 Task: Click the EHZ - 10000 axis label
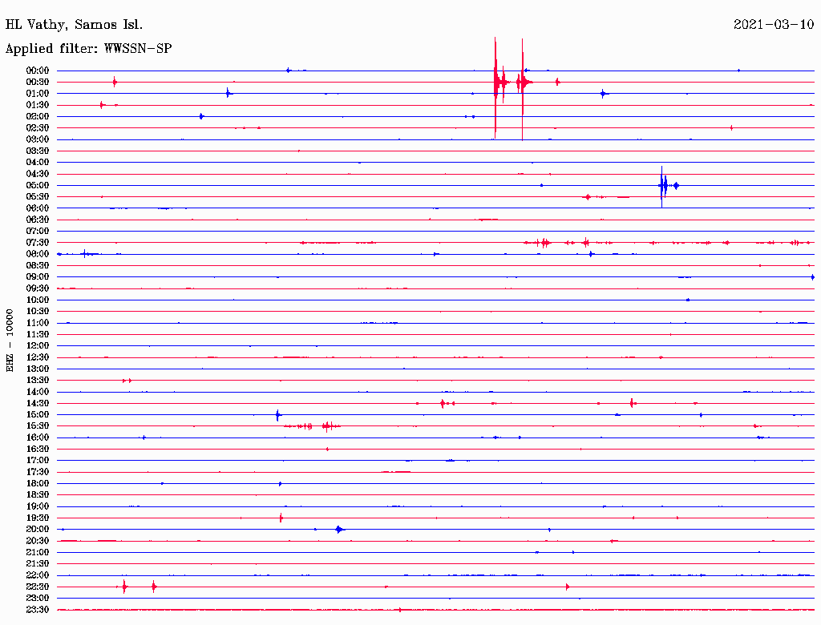coord(10,341)
